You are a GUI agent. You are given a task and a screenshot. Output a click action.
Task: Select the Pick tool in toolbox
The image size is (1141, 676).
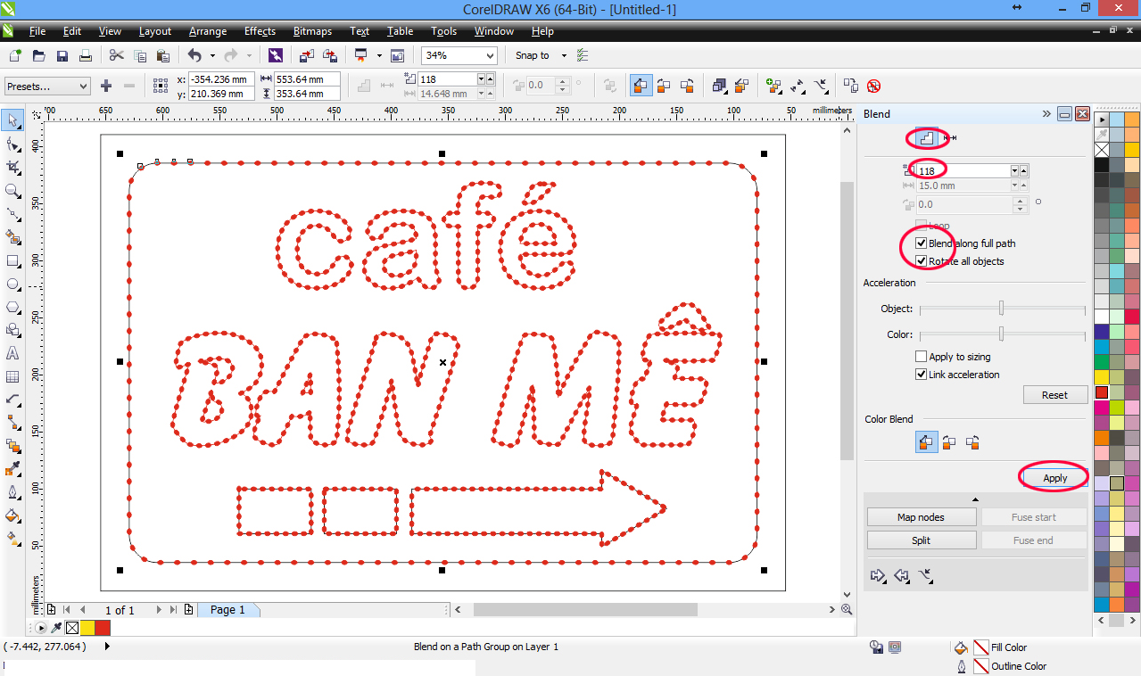(x=13, y=120)
